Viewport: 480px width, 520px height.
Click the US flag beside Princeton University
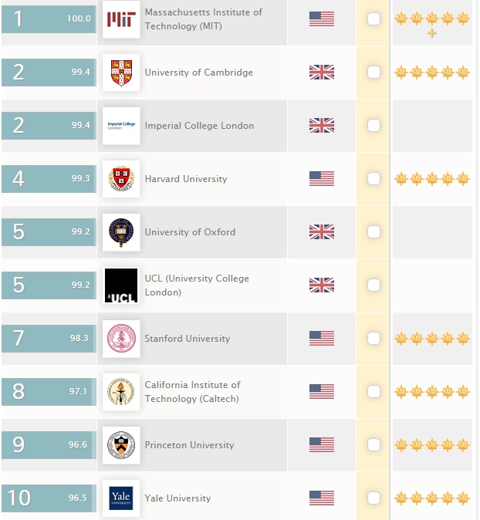(322, 444)
